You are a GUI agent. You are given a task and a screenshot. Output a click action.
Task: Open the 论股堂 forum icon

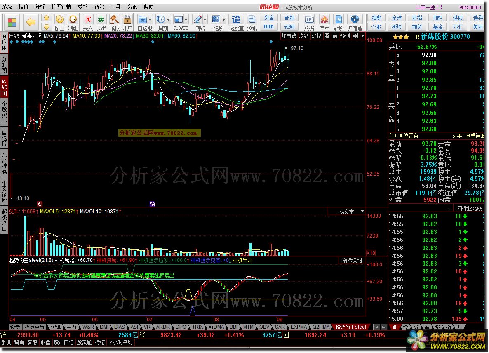(236, 20)
